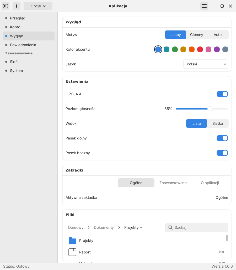236x270 pixels.
Task: Switch theme to Ciemny
Action: [x=197, y=35]
